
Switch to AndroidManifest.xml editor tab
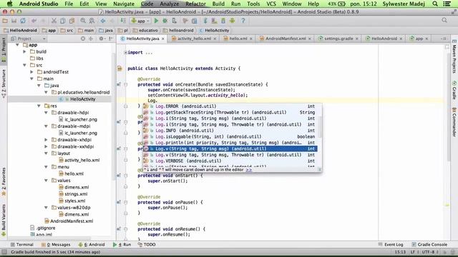[x=286, y=39]
